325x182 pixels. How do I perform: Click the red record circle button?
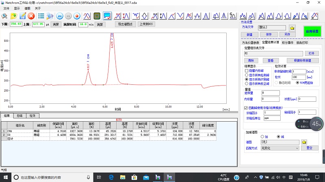(x=77, y=16)
